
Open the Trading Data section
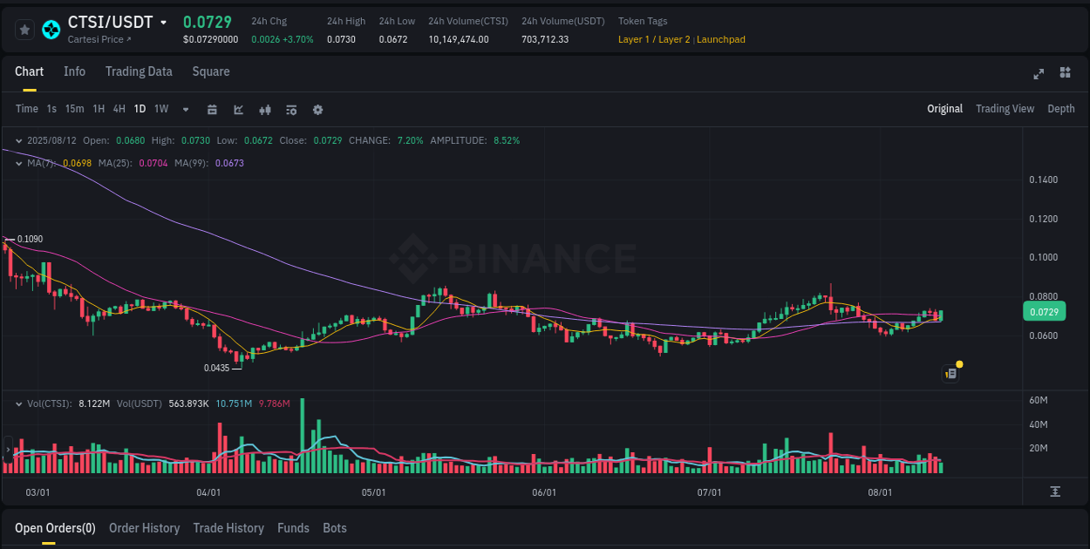pyautogui.click(x=139, y=71)
